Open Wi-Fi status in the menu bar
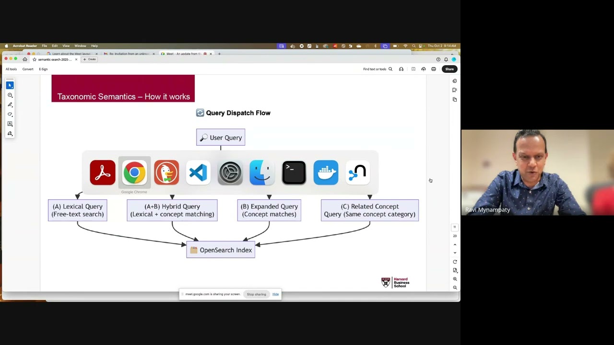The height and width of the screenshot is (345, 614). coord(405,46)
